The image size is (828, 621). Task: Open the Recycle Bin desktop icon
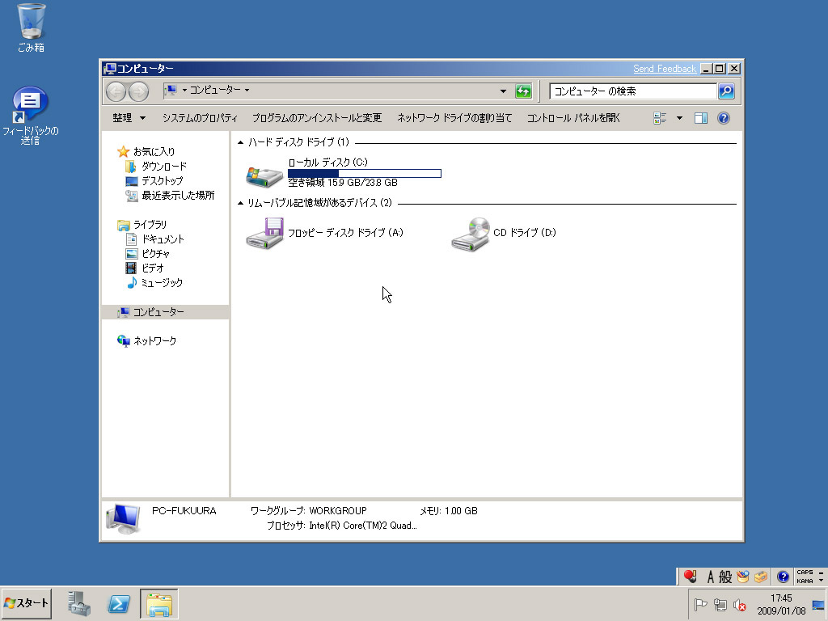[x=32, y=27]
